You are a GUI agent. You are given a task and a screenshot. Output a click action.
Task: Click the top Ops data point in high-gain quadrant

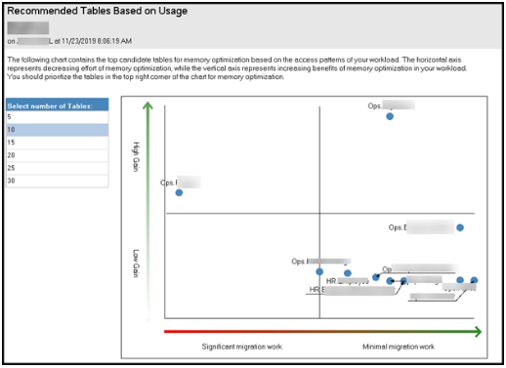(390, 116)
